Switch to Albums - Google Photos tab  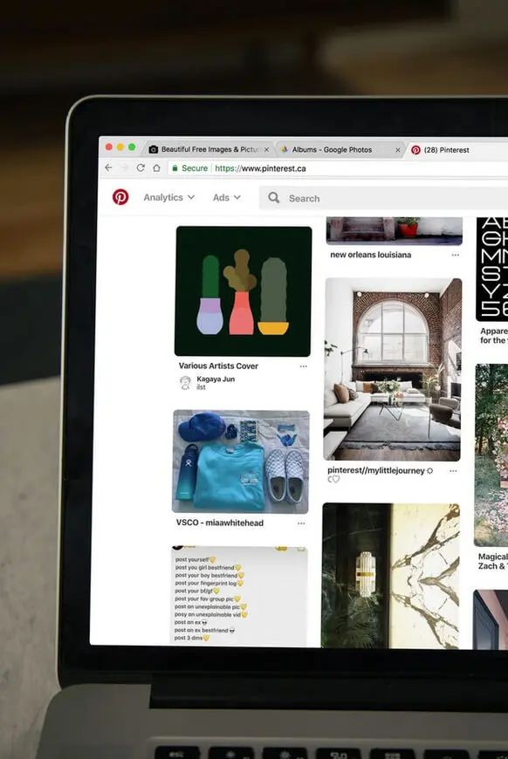point(333,149)
